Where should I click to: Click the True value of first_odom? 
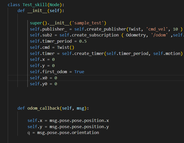click(79, 72)
